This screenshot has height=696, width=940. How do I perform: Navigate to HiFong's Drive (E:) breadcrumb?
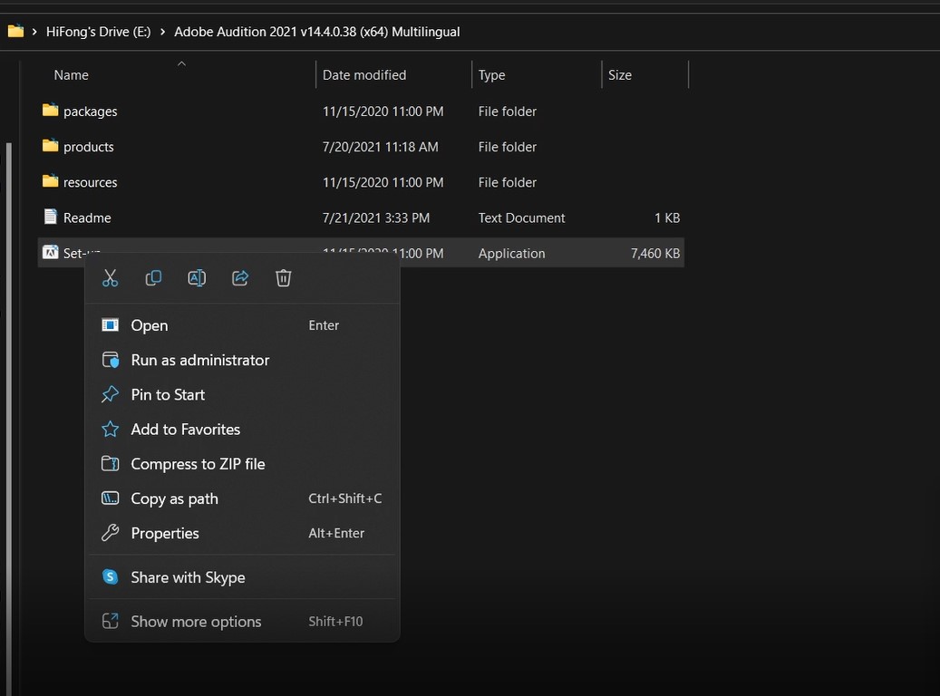pyautogui.click(x=98, y=32)
